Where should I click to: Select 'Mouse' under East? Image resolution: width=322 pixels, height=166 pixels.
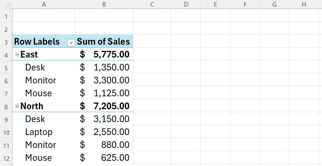[44, 93]
